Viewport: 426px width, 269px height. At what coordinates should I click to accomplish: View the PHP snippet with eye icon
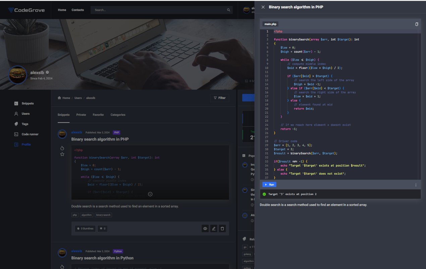click(x=205, y=229)
